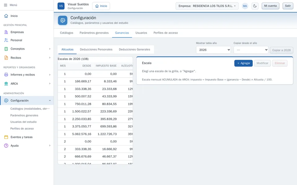
Task: Open the Mostrar tabla año dropdown
Action: pyautogui.click(x=213, y=50)
